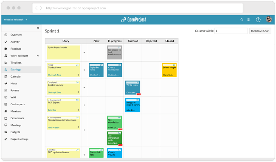Select the gray No access impediment card

tap(114, 53)
